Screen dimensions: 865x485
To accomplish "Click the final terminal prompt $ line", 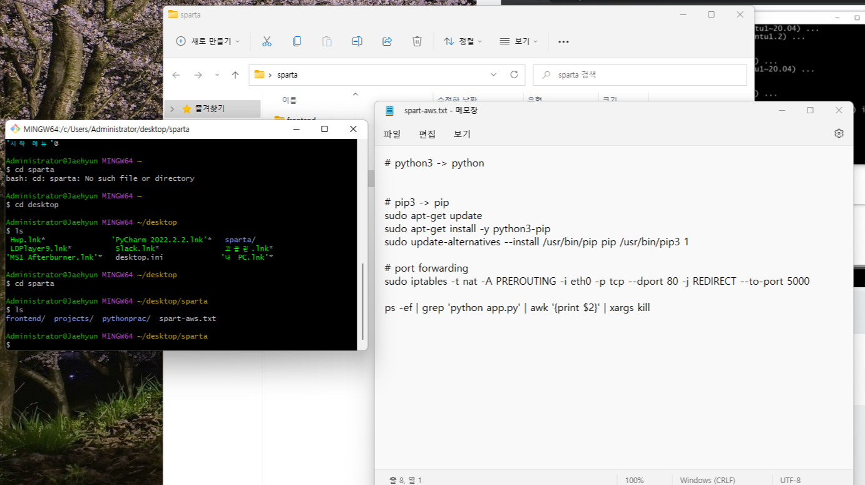I will coord(8,345).
